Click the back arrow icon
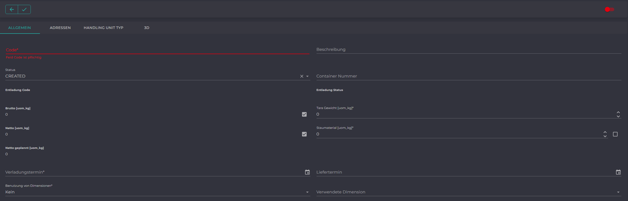 pyautogui.click(x=12, y=9)
